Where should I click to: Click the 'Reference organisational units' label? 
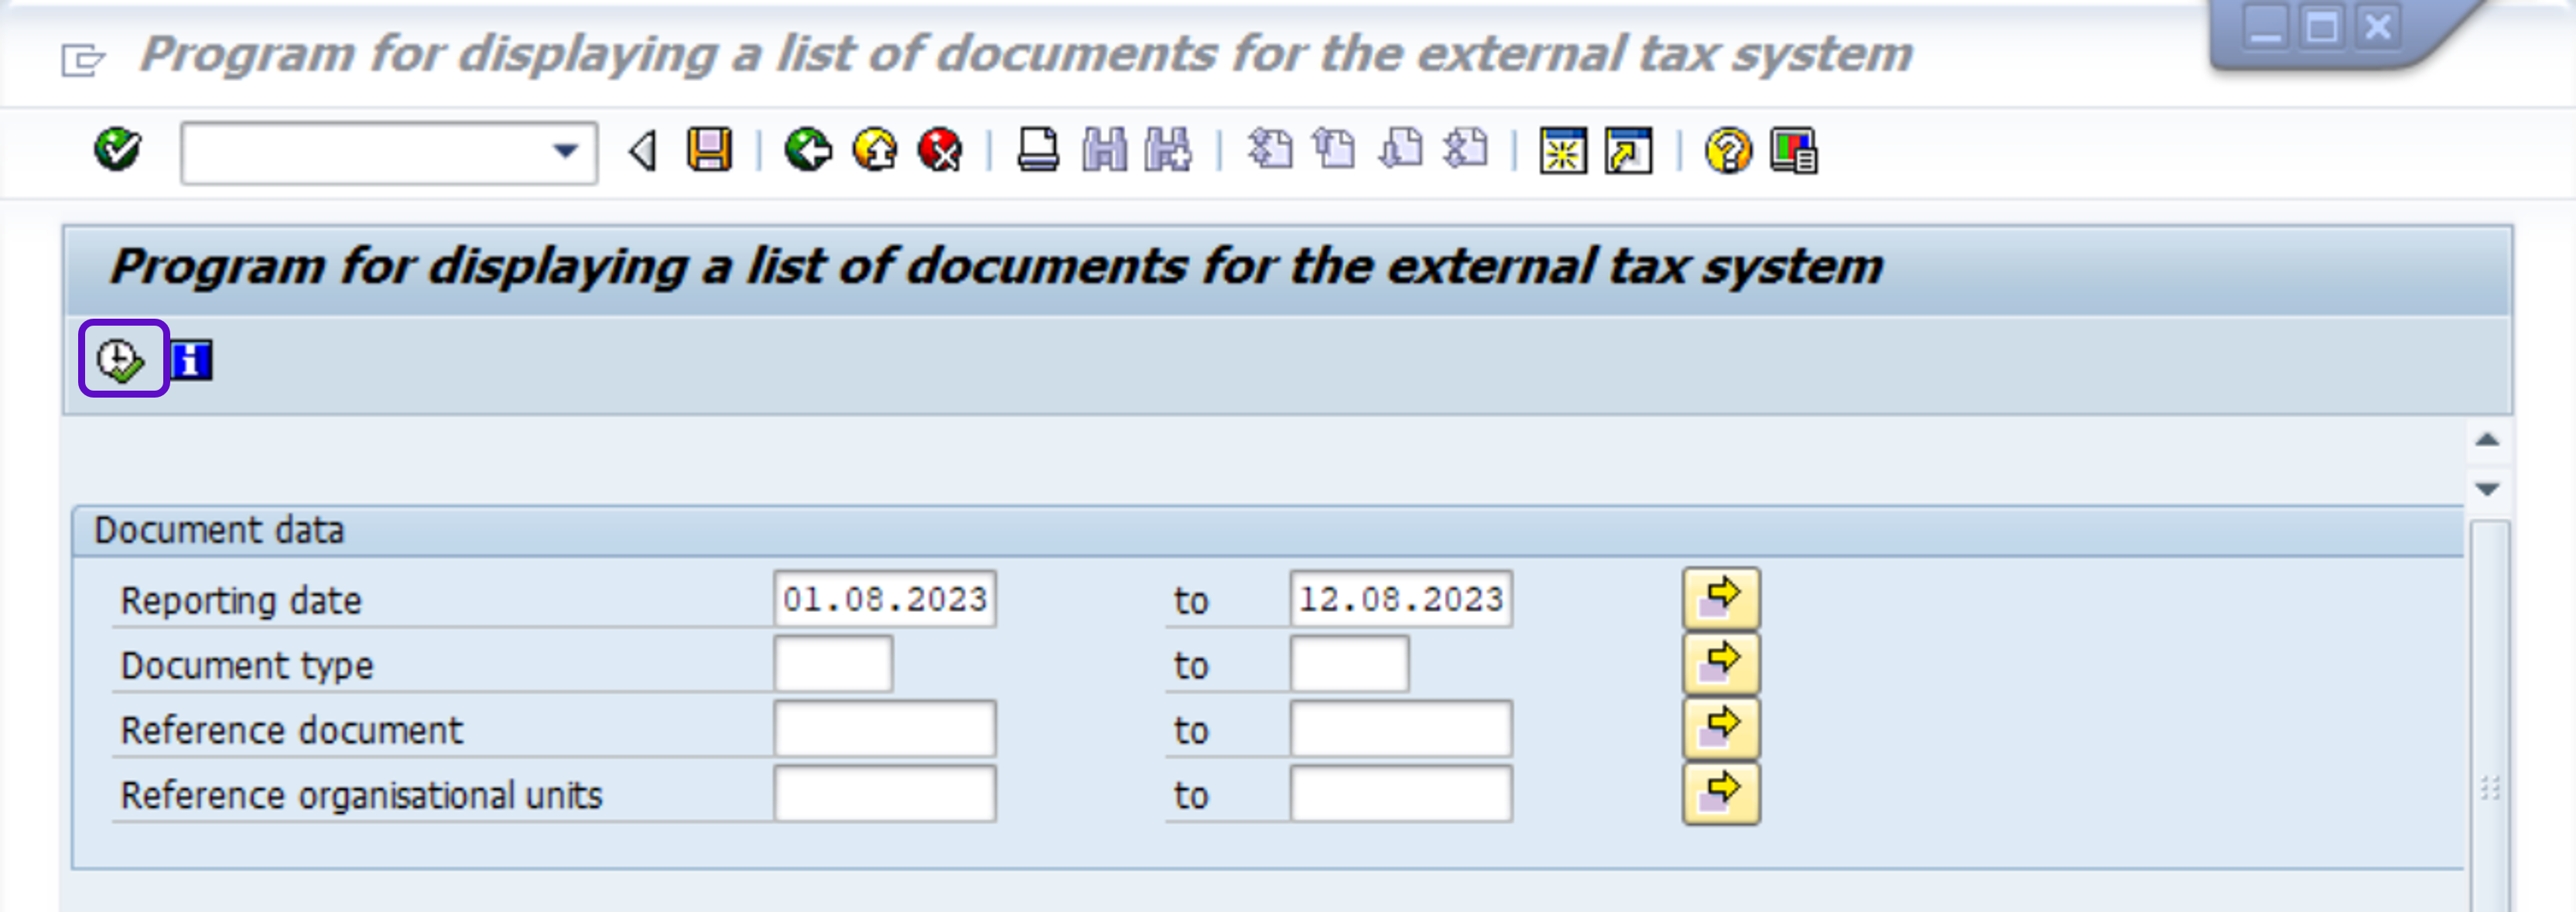361,796
